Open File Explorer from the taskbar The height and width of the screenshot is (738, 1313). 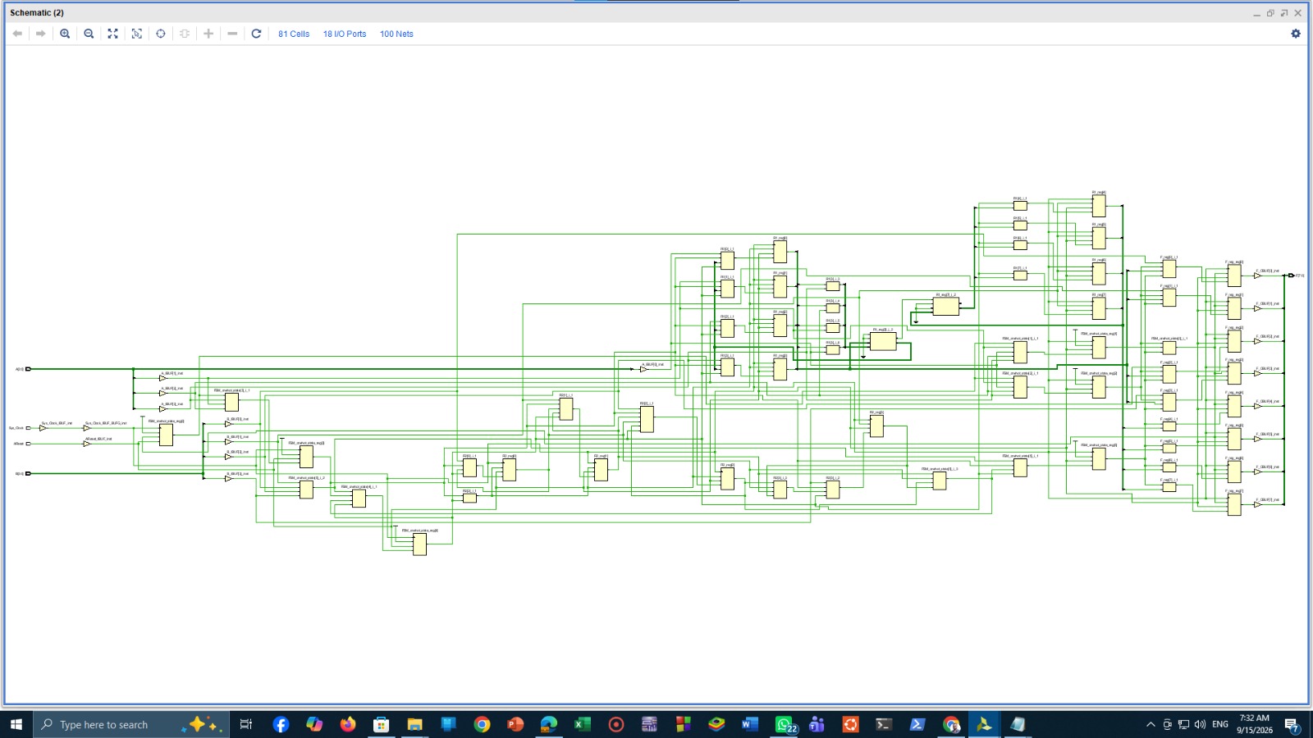pos(414,724)
